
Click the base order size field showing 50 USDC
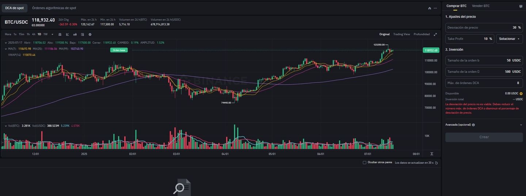point(484,61)
